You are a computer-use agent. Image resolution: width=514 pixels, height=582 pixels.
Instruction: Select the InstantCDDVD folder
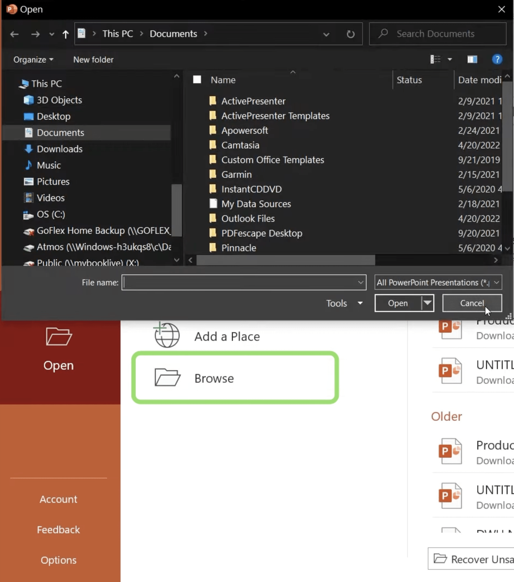point(252,189)
